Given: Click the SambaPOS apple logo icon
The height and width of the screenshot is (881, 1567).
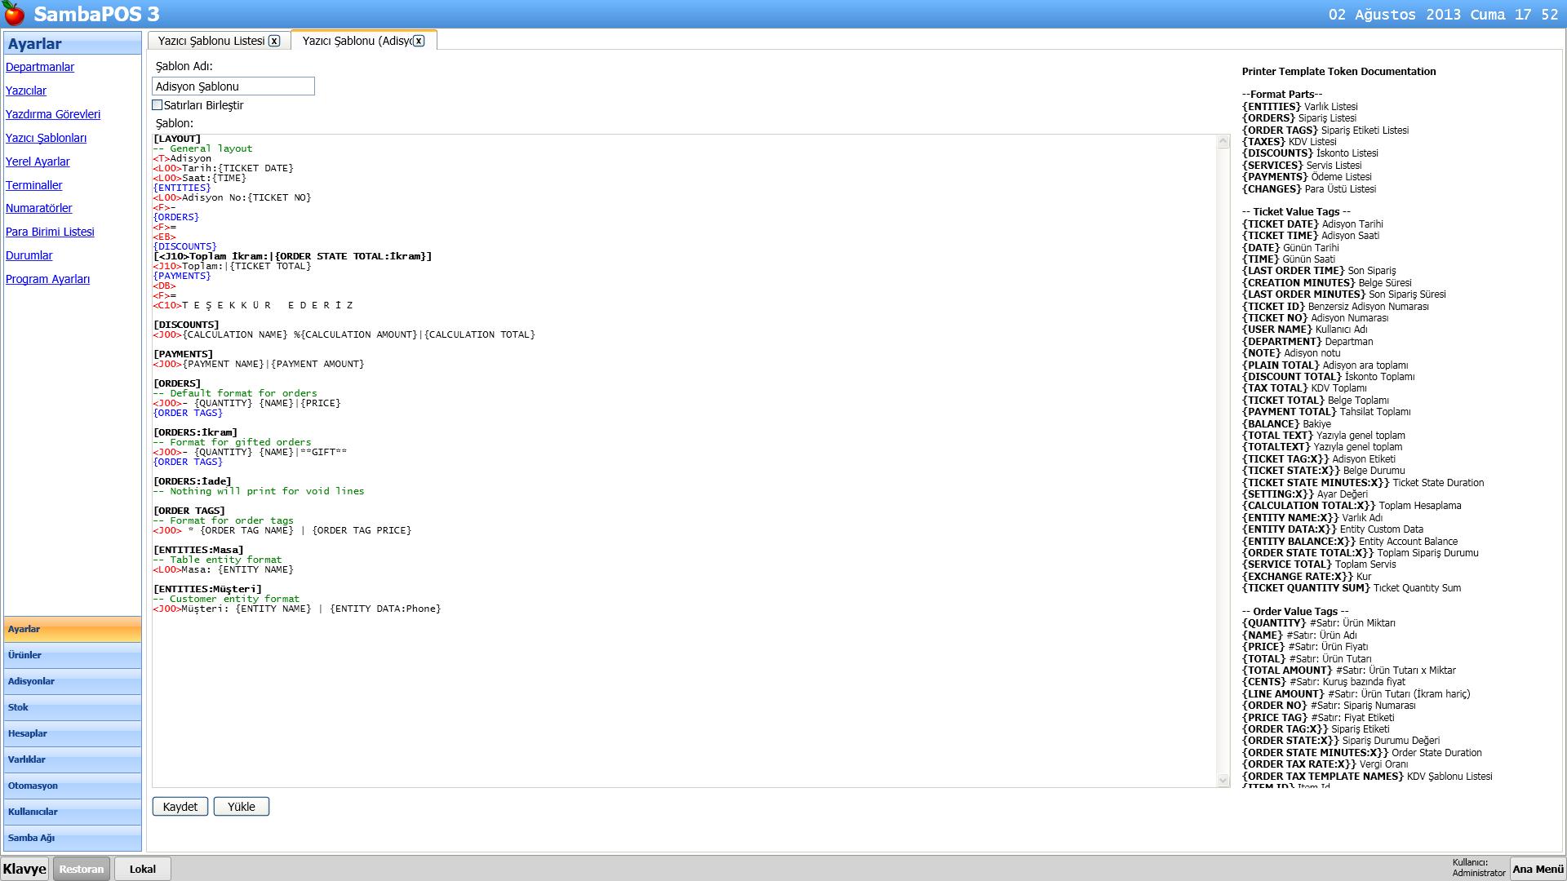Looking at the screenshot, I should coord(14,14).
